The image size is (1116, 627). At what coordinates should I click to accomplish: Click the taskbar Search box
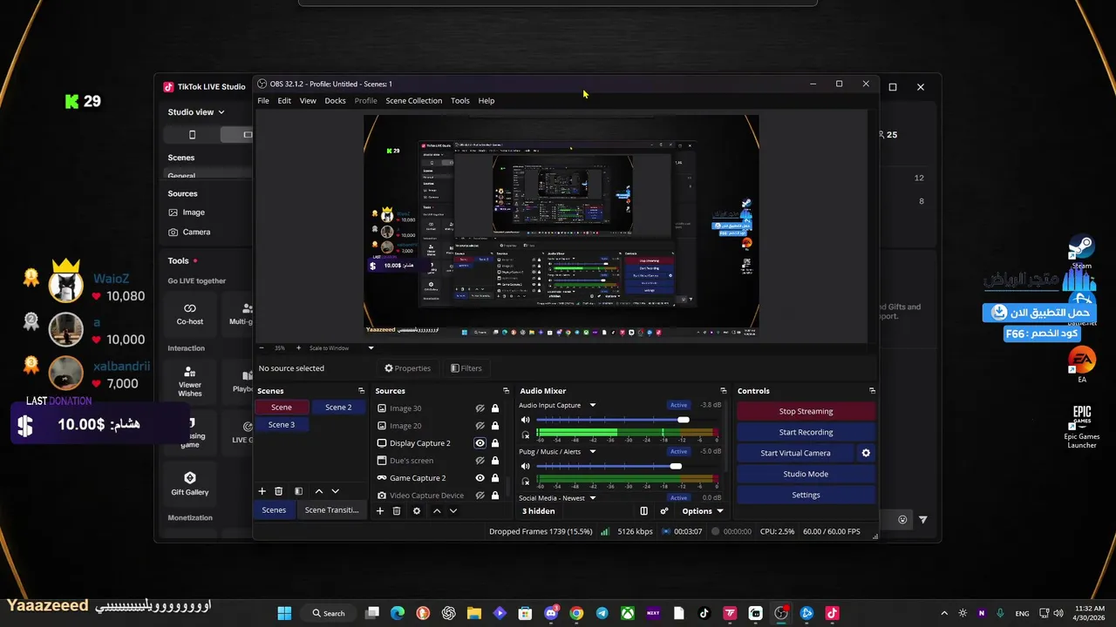click(x=330, y=613)
